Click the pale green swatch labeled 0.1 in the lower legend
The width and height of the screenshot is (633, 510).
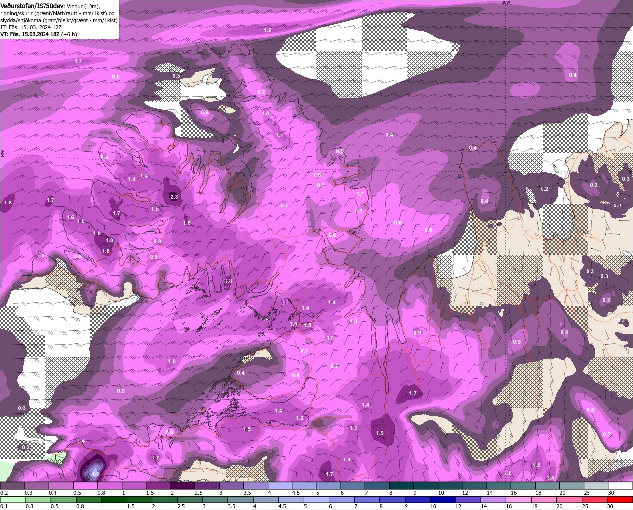click(13, 500)
